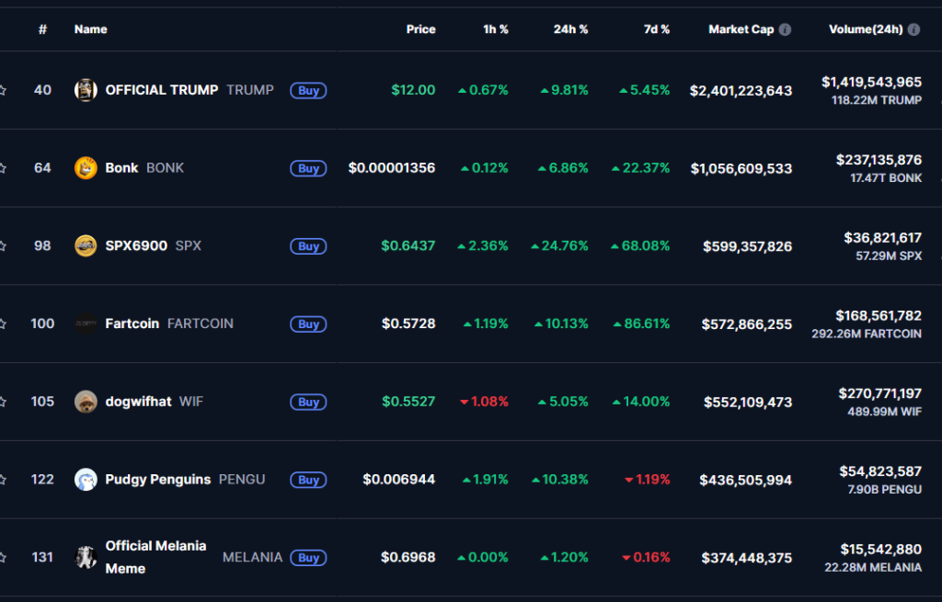This screenshot has width=942, height=602.
Task: Sort table by Market Cap header
Action: point(741,29)
